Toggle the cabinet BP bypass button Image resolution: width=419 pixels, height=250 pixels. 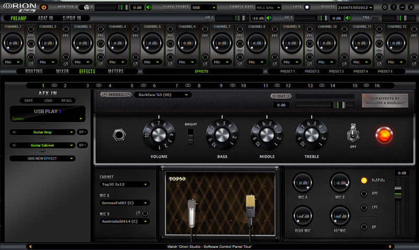(x=364, y=227)
